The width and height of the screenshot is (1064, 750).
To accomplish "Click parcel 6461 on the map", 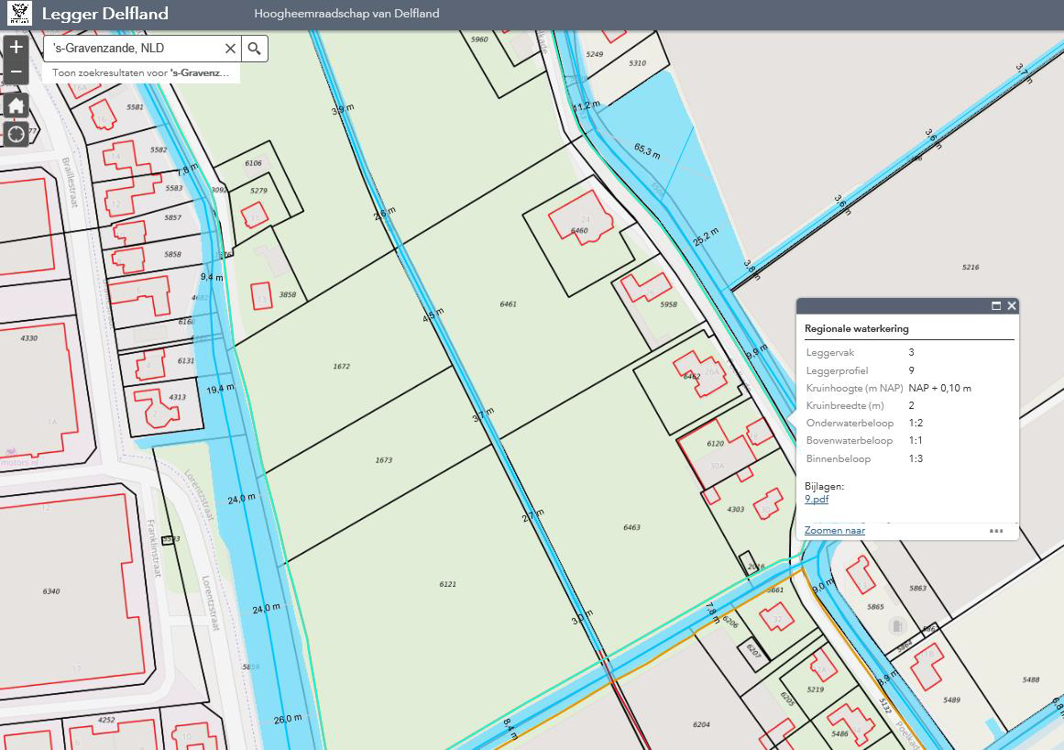I will tap(509, 304).
